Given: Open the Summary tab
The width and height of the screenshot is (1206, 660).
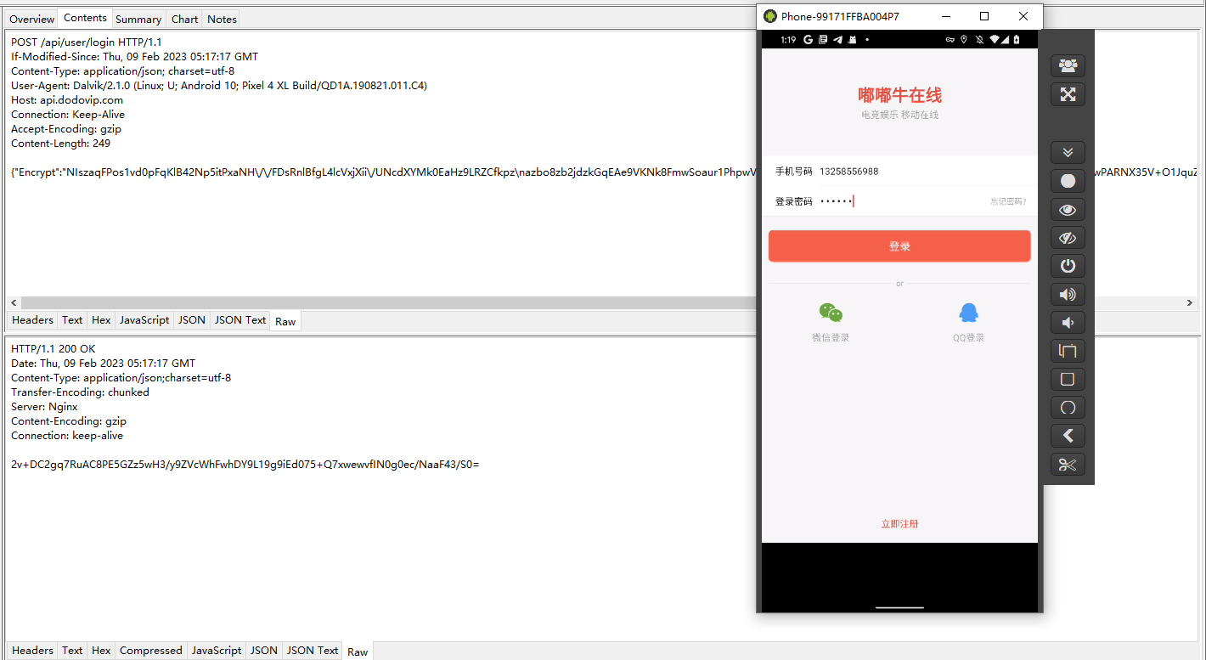Looking at the screenshot, I should 138,19.
